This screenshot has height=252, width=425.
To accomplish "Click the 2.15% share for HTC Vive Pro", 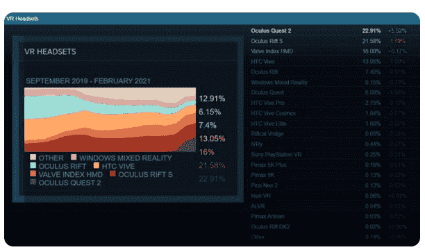I will point(373,103).
